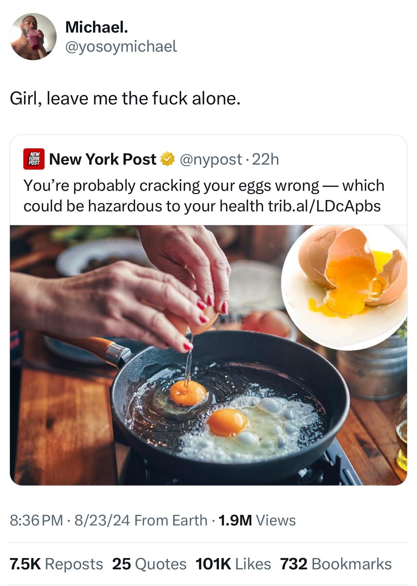Open the quoted tweet headline text
The image size is (417, 586).
(204, 195)
